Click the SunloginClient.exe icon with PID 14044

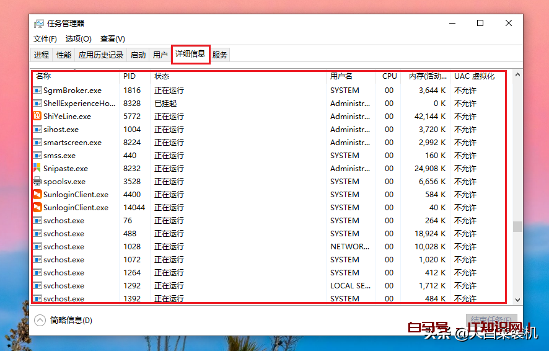coord(38,208)
